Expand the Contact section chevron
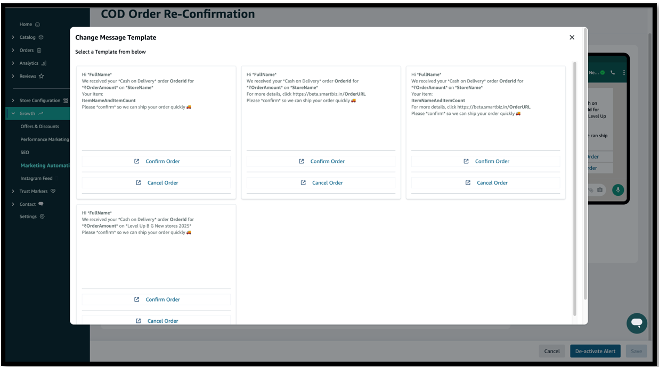 pos(13,204)
